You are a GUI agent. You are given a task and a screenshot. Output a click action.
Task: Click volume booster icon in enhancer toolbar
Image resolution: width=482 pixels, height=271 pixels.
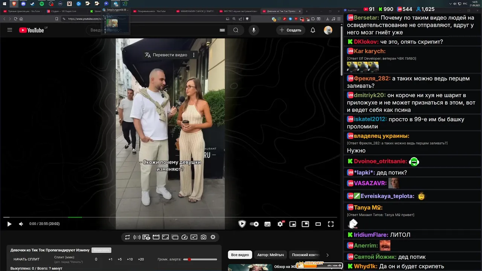(137, 237)
